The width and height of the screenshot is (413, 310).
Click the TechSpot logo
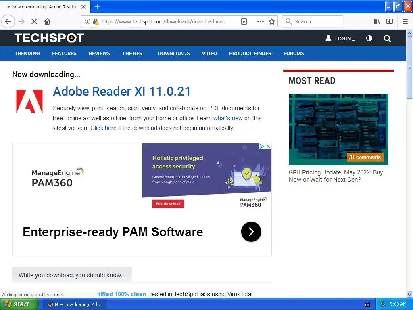pos(49,38)
